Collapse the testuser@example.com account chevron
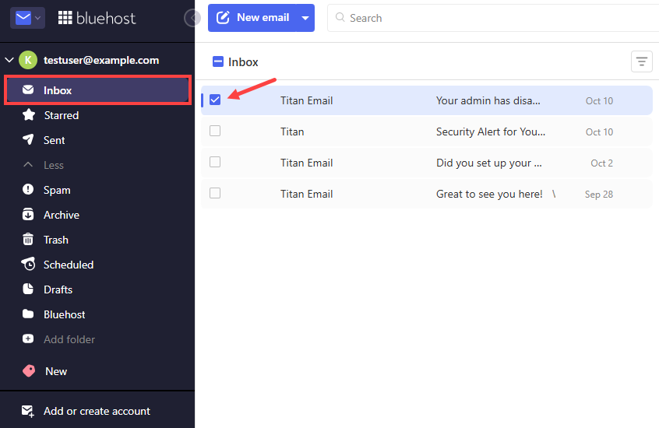 [x=9, y=60]
